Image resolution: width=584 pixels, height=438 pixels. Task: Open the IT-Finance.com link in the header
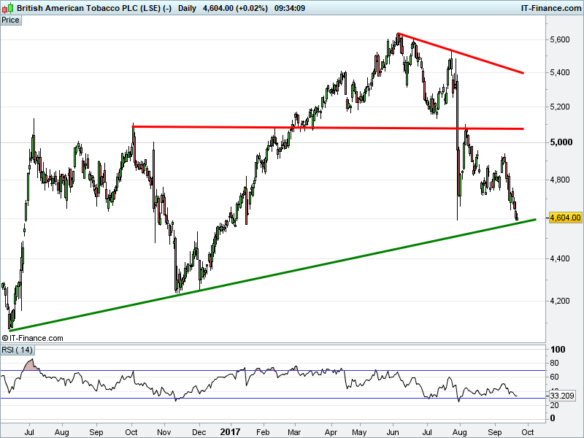(x=551, y=8)
